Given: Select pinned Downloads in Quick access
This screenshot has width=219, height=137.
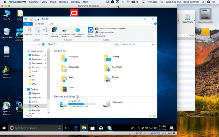Looking at the screenshot, I should 37,59.
